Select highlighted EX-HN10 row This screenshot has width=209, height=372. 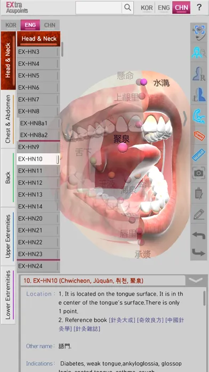[x=38, y=159]
